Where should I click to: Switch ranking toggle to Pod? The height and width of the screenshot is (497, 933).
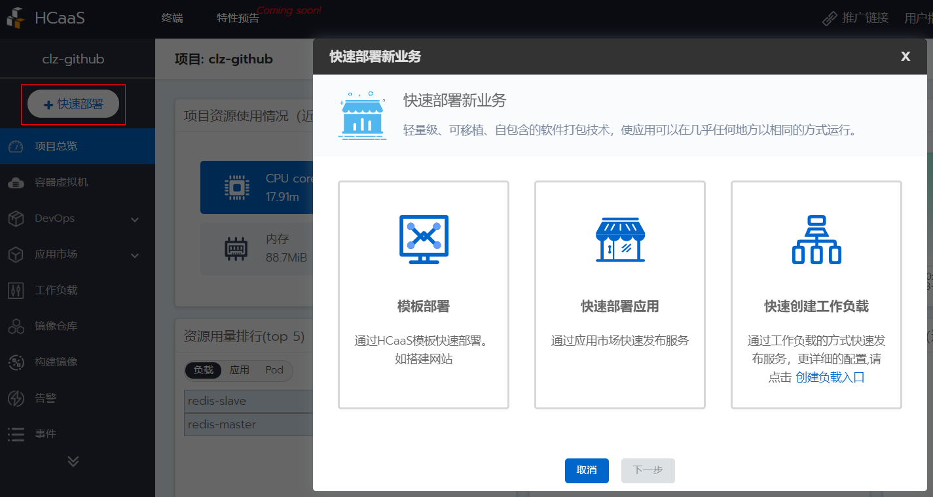(274, 370)
